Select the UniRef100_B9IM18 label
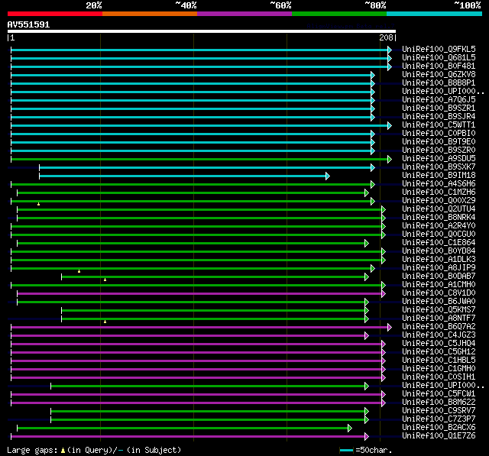Screen dimensions: 489x456 pyautogui.click(x=439, y=175)
